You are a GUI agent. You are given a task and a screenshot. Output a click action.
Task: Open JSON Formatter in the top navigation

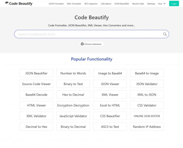56,4
